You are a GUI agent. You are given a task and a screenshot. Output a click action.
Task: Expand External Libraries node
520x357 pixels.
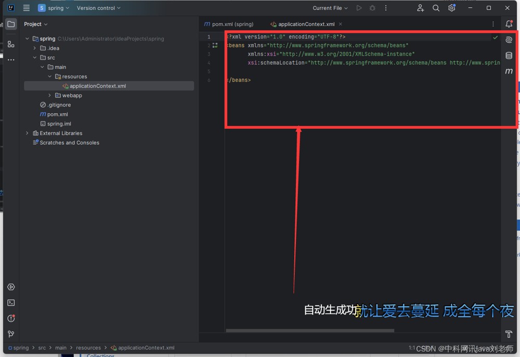pos(27,133)
